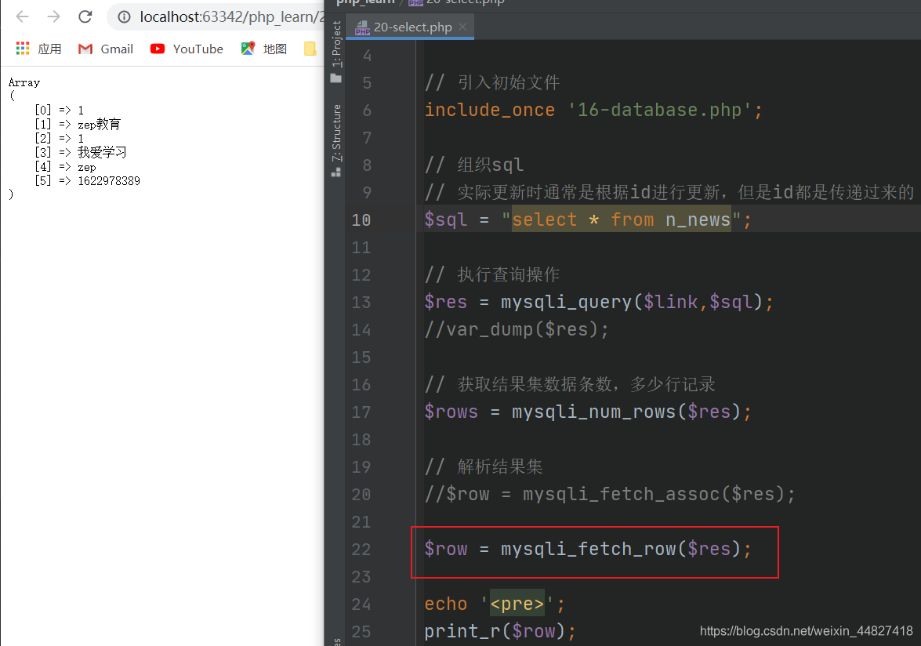This screenshot has height=646, width=921.
Task: Click the //var_dump($res); comment line
Action: 517,328
